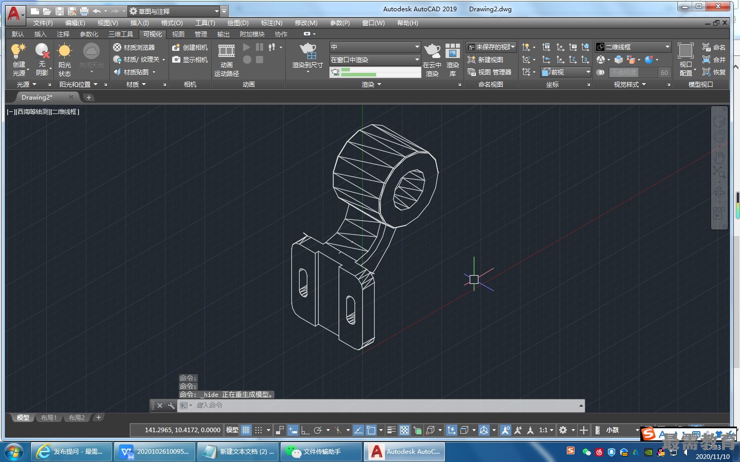
Task: Click the plot print icon in quick access toolbar
Action: pyautogui.click(x=84, y=11)
